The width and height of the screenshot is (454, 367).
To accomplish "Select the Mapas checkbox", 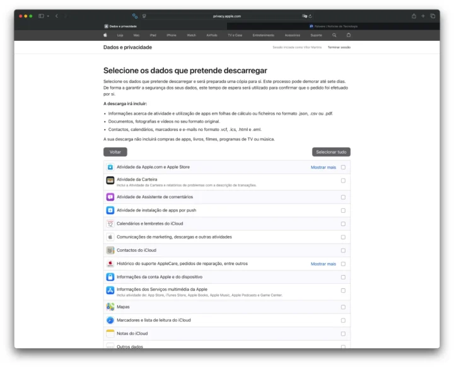I will click(343, 307).
